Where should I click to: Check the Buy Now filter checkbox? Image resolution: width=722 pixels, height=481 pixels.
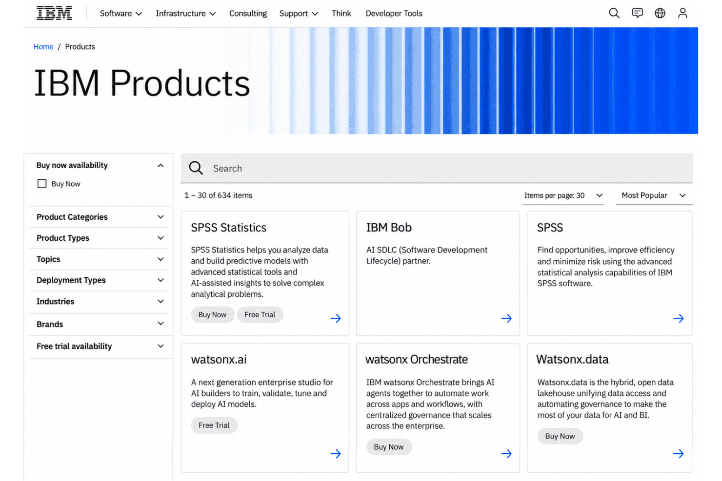coord(42,184)
